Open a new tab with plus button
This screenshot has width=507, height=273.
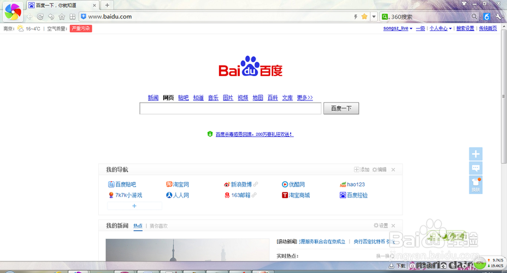click(x=107, y=5)
